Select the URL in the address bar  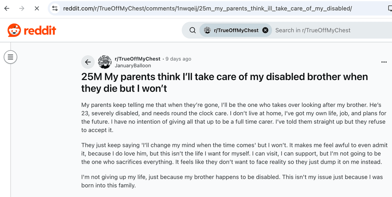[x=208, y=8]
